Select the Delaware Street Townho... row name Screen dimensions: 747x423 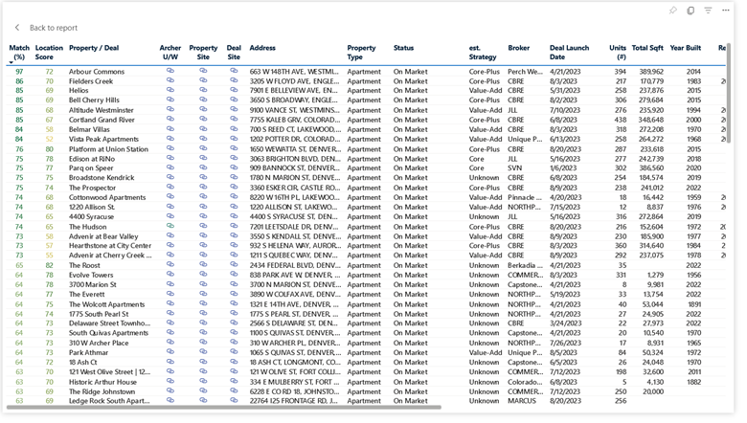point(109,323)
